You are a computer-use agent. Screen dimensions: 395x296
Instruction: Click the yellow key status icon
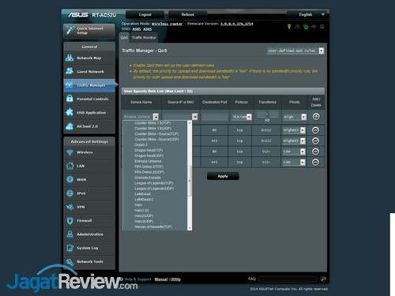tap(289, 27)
